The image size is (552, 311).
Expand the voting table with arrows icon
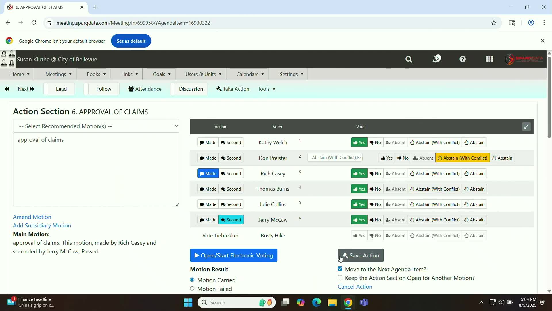[x=526, y=127]
